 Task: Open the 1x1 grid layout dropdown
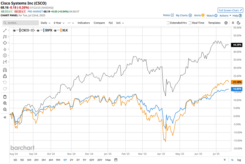pos(120,23)
